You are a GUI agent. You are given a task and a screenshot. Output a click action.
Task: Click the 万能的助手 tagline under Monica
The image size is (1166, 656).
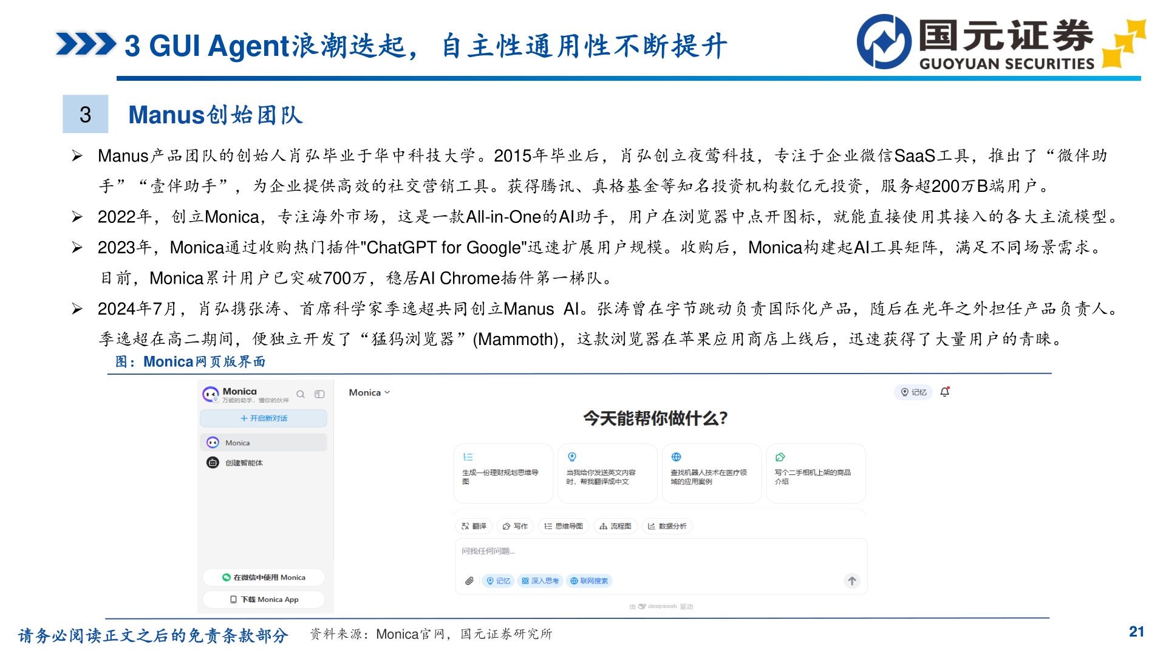(255, 400)
